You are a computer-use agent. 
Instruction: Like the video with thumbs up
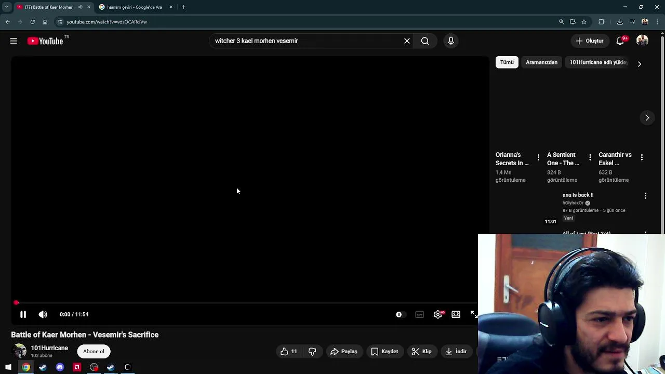289,352
